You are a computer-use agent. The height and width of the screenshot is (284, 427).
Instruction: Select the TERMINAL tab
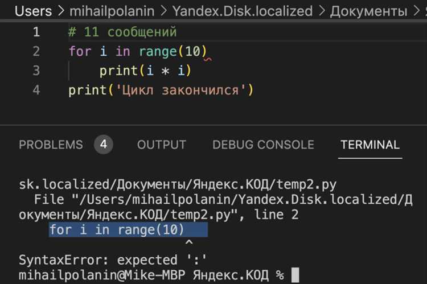coord(370,145)
